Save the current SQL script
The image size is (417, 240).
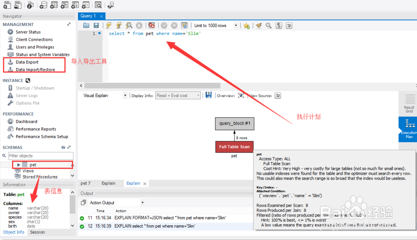pos(95,25)
